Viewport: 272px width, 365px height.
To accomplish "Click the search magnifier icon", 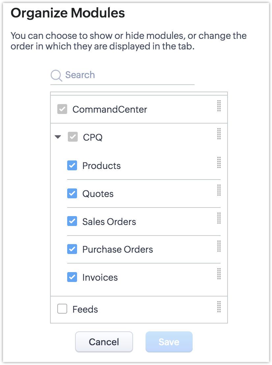I will pos(56,75).
